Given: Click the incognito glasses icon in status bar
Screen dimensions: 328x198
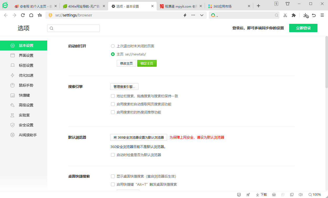Looking at the screenshot, I should pos(274,195).
